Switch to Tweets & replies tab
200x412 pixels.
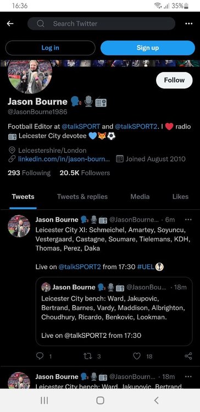coord(82,197)
